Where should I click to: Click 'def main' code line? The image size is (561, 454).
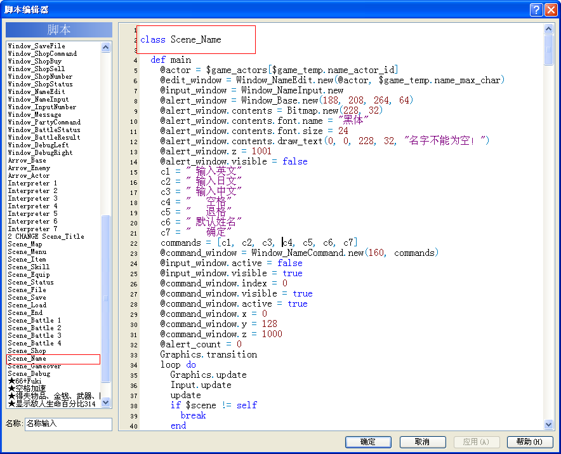click(x=171, y=60)
